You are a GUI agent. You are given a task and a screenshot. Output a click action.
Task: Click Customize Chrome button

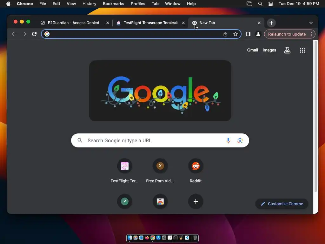pyautogui.click(x=282, y=204)
